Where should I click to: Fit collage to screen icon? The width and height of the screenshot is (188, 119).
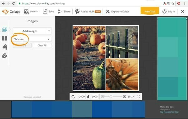tap(138, 97)
